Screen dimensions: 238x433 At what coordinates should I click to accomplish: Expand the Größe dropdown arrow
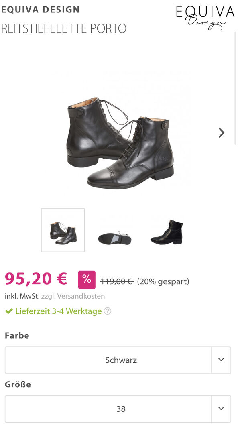pos(221,409)
